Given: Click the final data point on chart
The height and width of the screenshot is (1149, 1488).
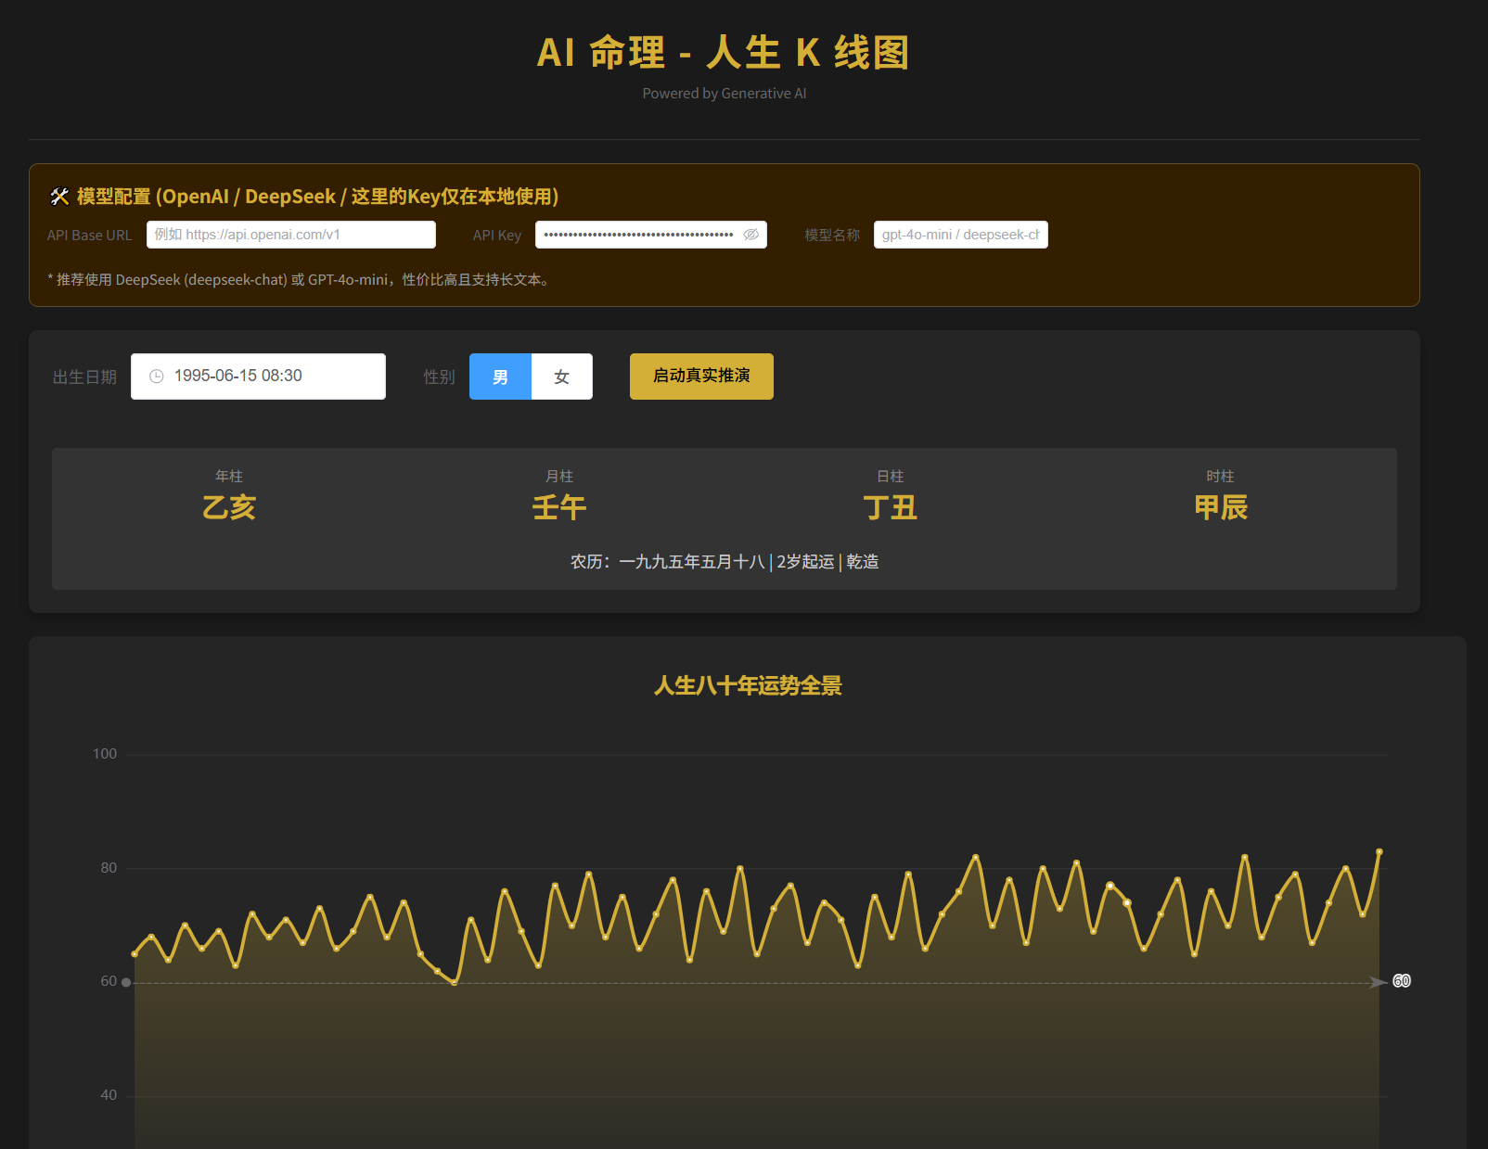Looking at the screenshot, I should click(x=1379, y=851).
